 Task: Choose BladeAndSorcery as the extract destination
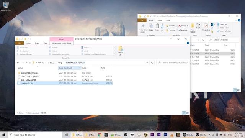pyautogui.click(x=26, y=54)
